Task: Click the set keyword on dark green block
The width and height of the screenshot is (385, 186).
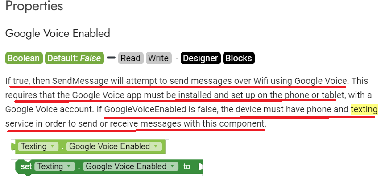Action: [x=26, y=166]
